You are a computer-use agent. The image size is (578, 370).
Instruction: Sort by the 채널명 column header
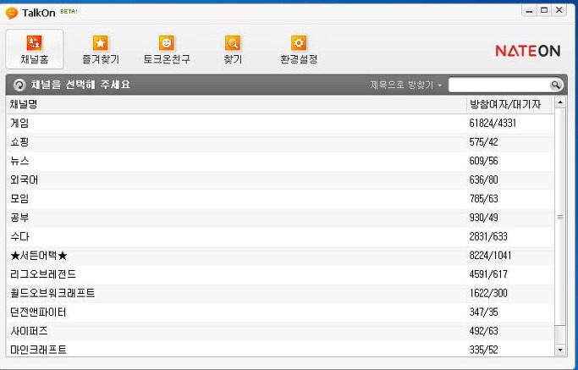click(x=236, y=104)
